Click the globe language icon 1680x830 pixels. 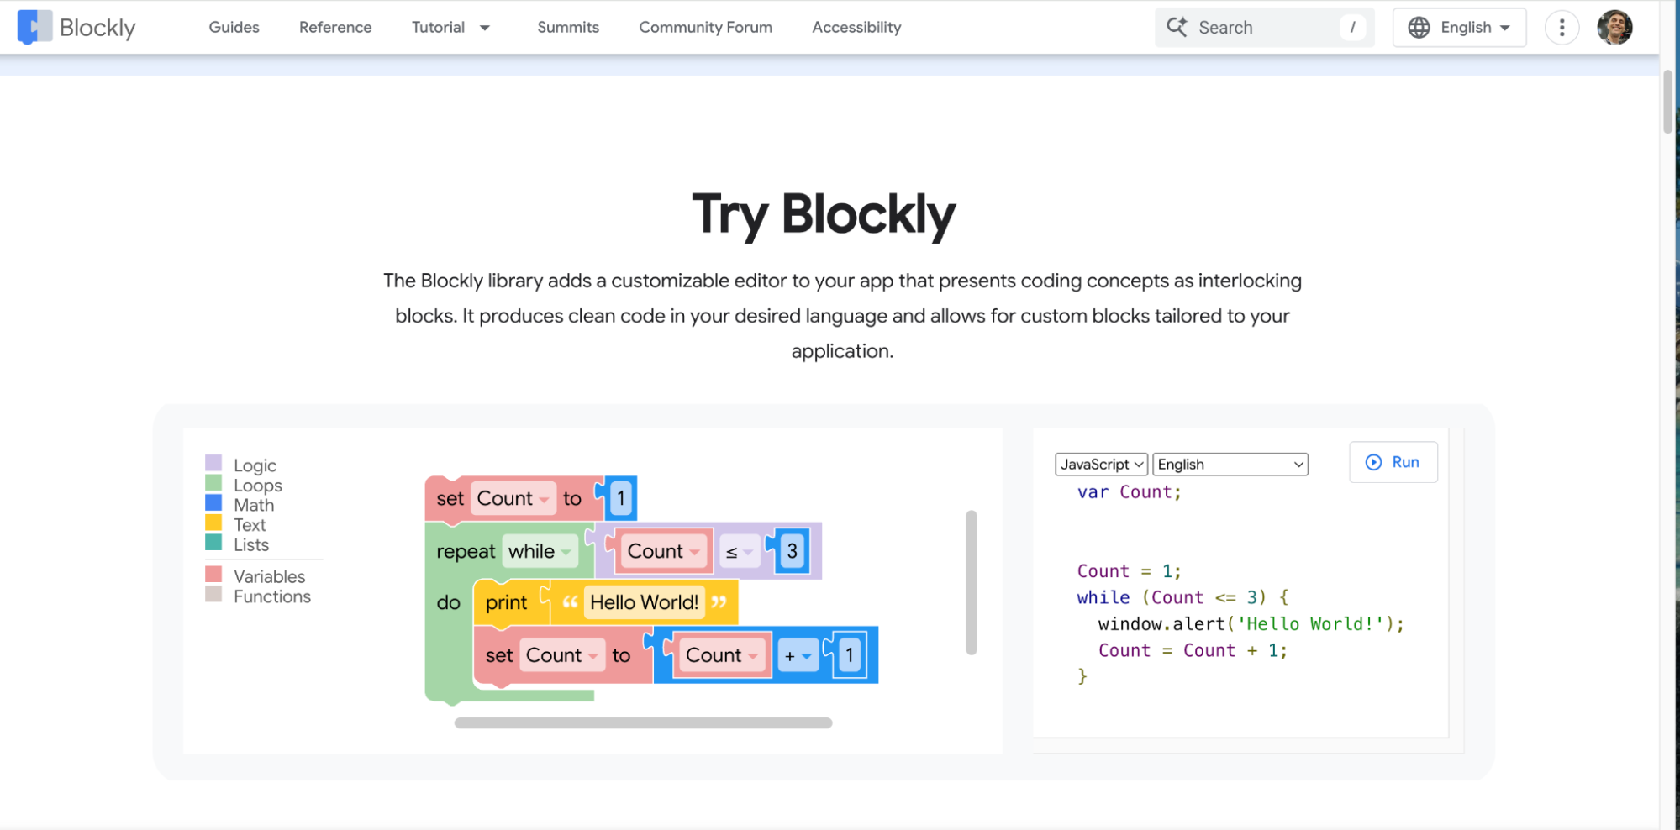(1419, 28)
